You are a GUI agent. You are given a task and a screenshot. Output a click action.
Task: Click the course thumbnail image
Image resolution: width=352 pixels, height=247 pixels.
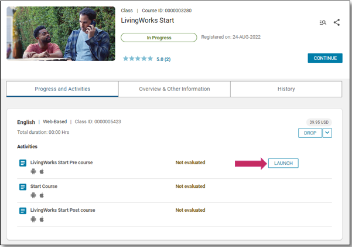[x=61, y=33]
